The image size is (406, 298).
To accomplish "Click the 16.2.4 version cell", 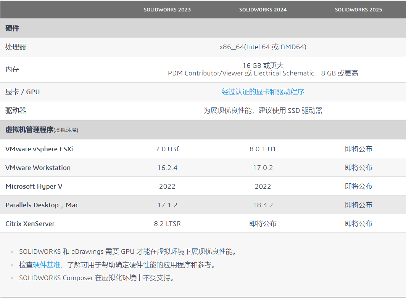I will (x=167, y=168).
